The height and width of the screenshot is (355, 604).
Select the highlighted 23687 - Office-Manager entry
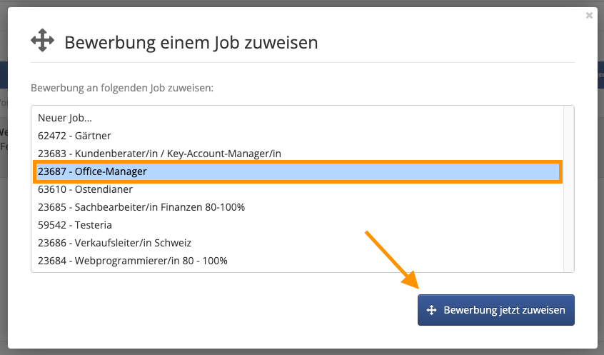[x=297, y=171]
